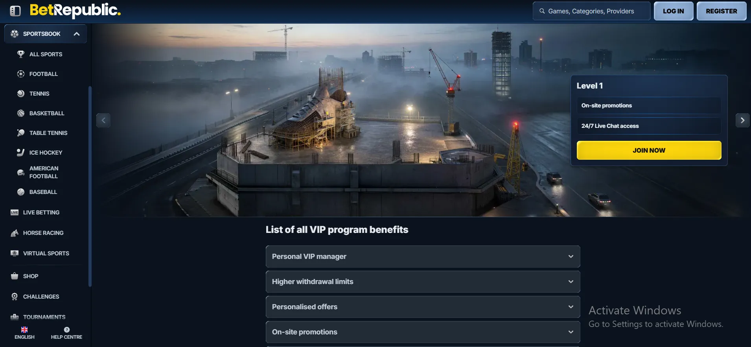Advance the banner with the right arrow
The height and width of the screenshot is (347, 751).
(742, 120)
